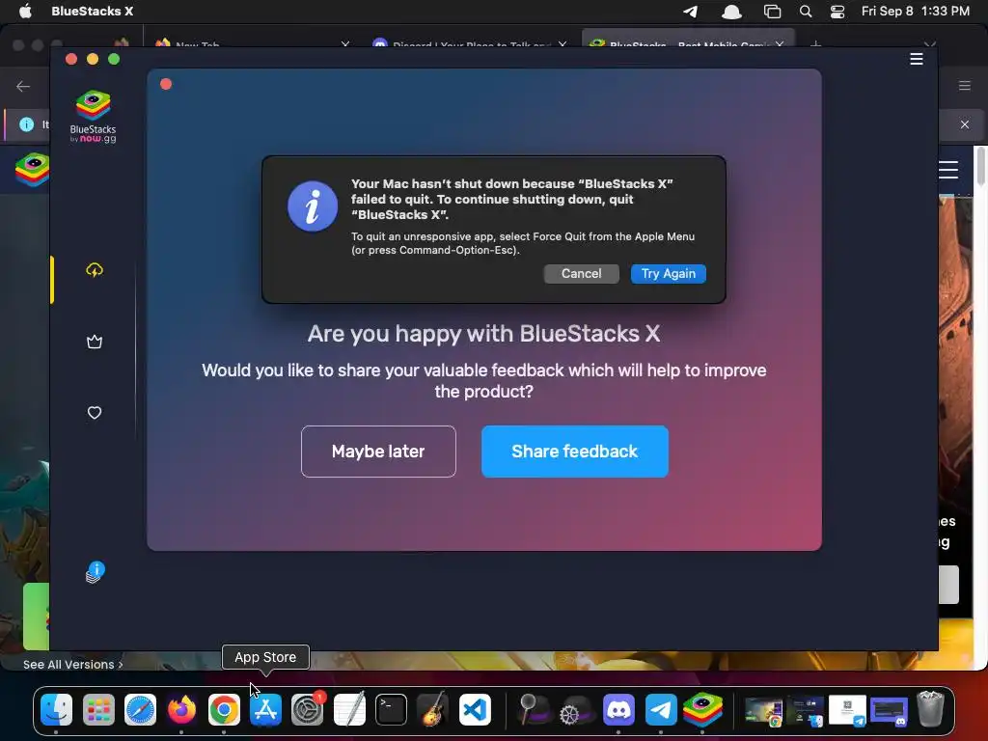The height and width of the screenshot is (741, 988).
Task: Click Try Again in the shutdown dialog
Action: tap(668, 273)
